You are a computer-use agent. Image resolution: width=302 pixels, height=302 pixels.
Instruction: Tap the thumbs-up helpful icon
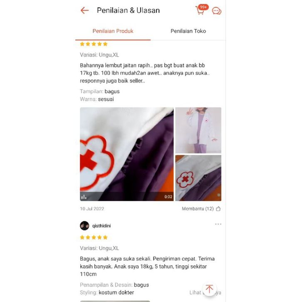click(218, 208)
